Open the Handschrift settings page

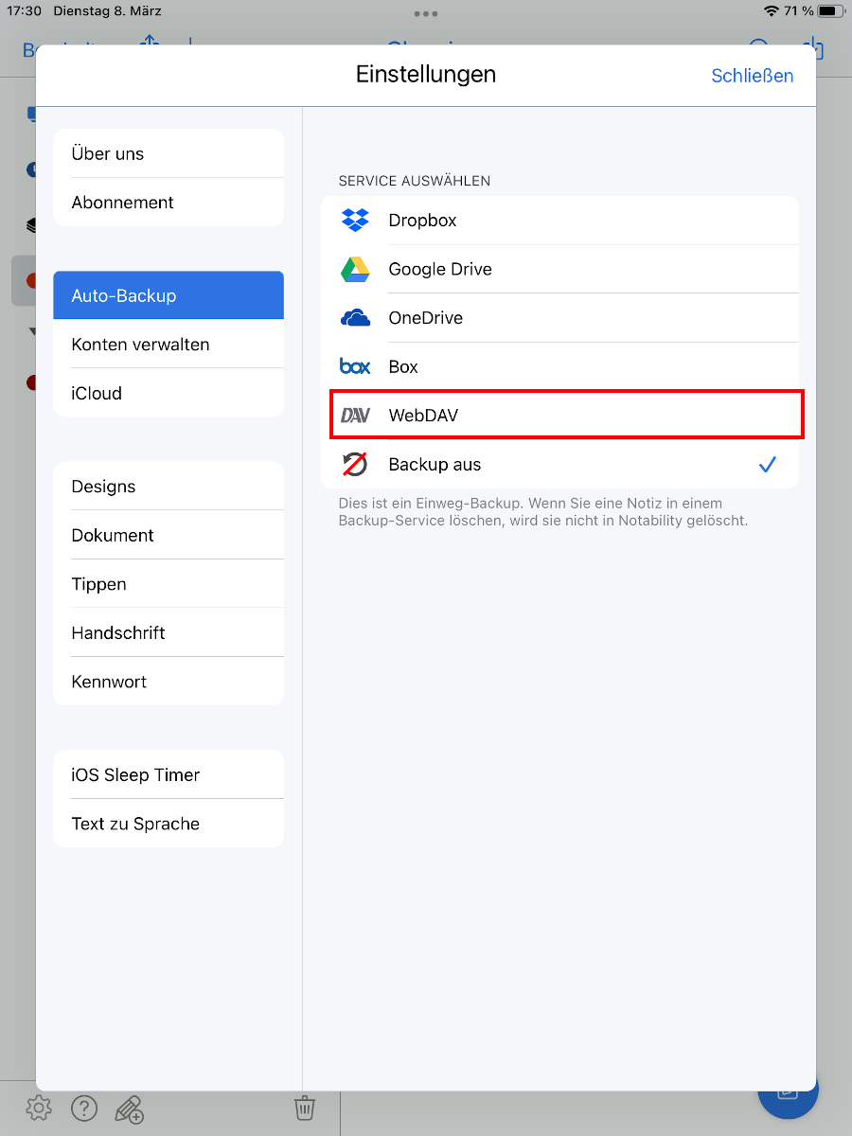(x=169, y=632)
